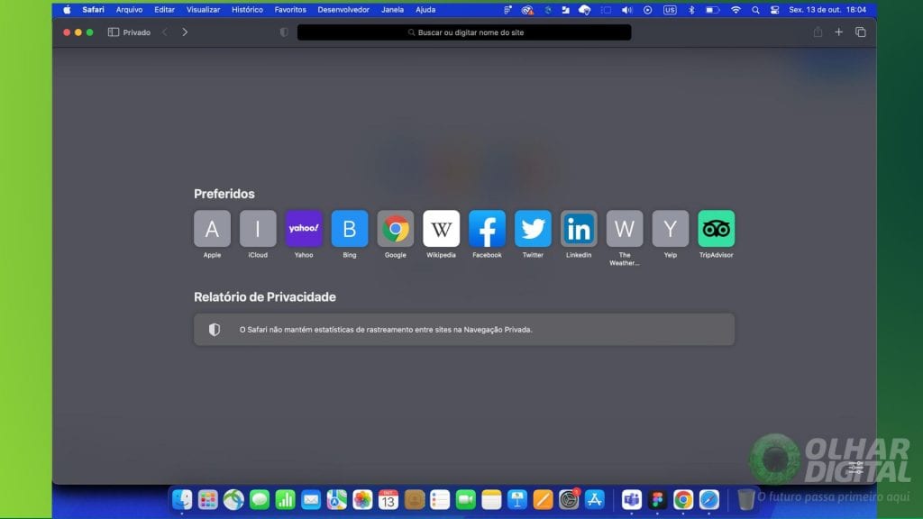
Task: Open the Safari menu
Action: pyautogui.click(x=93, y=9)
